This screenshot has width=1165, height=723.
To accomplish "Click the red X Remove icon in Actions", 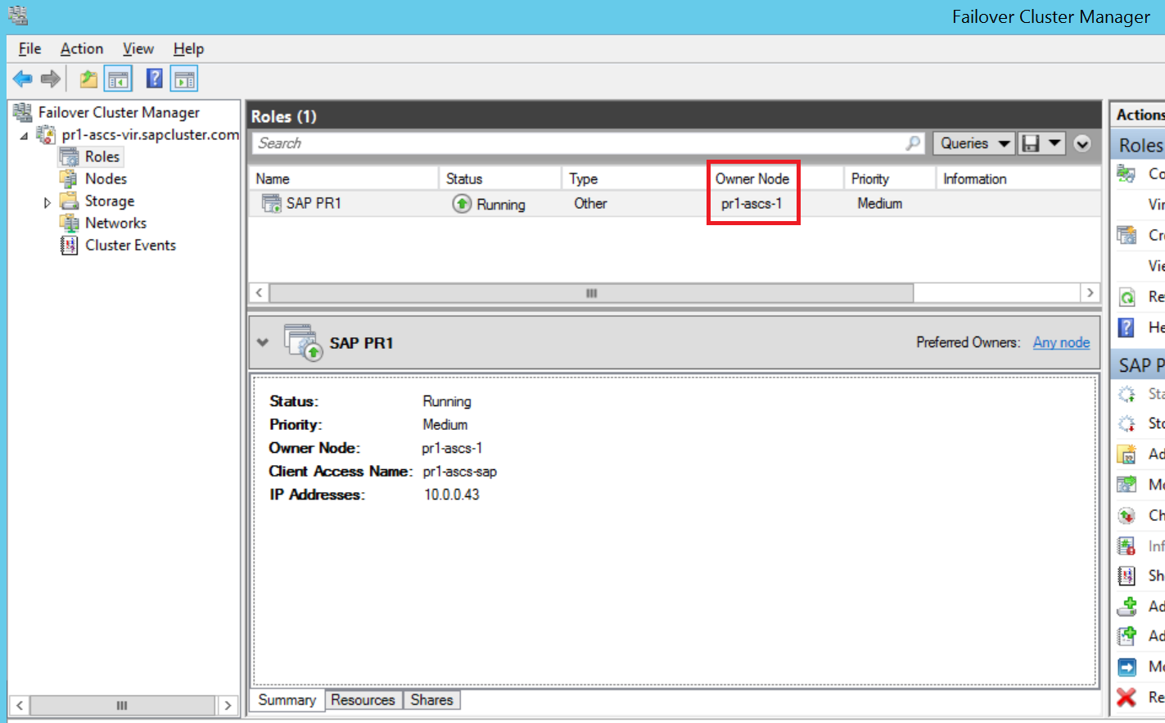I will point(1127,698).
